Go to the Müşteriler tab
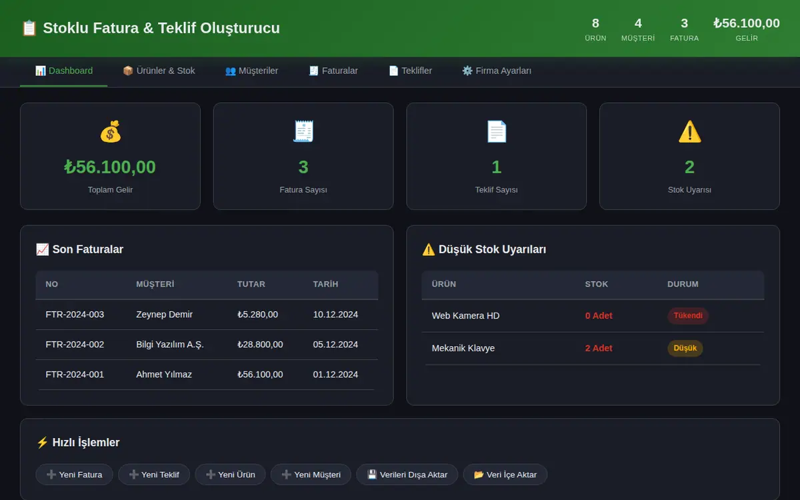Image resolution: width=800 pixels, height=500 pixels. [x=251, y=71]
